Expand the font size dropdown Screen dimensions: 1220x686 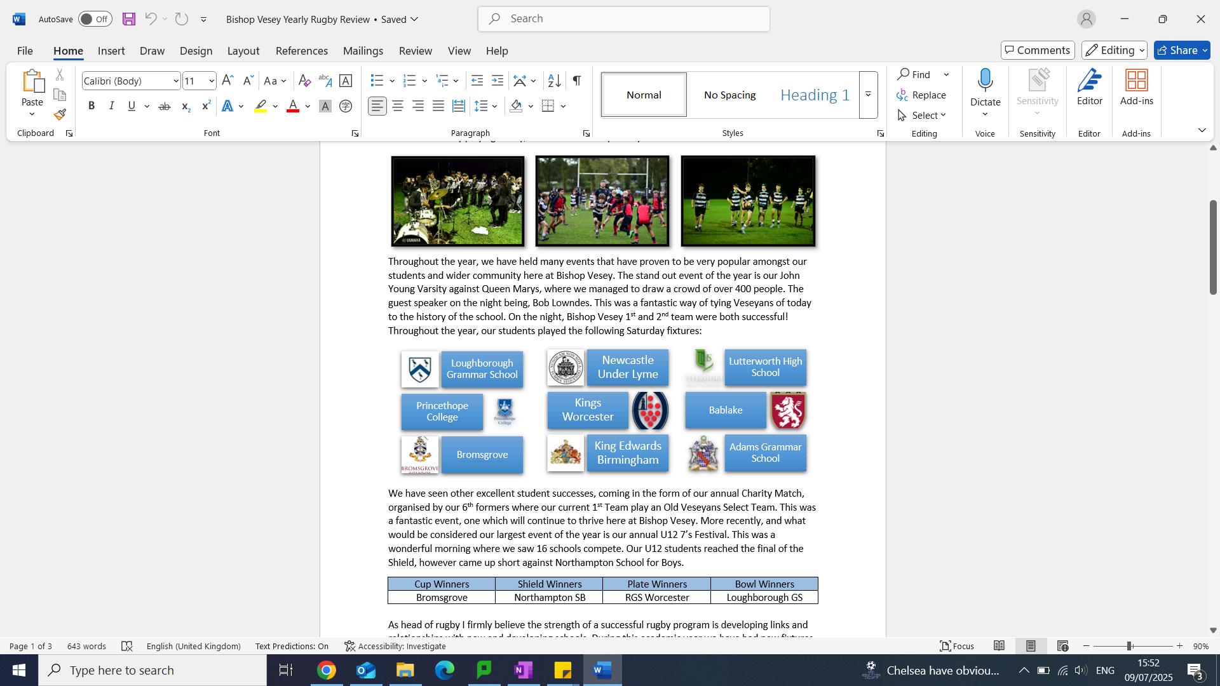click(x=212, y=81)
